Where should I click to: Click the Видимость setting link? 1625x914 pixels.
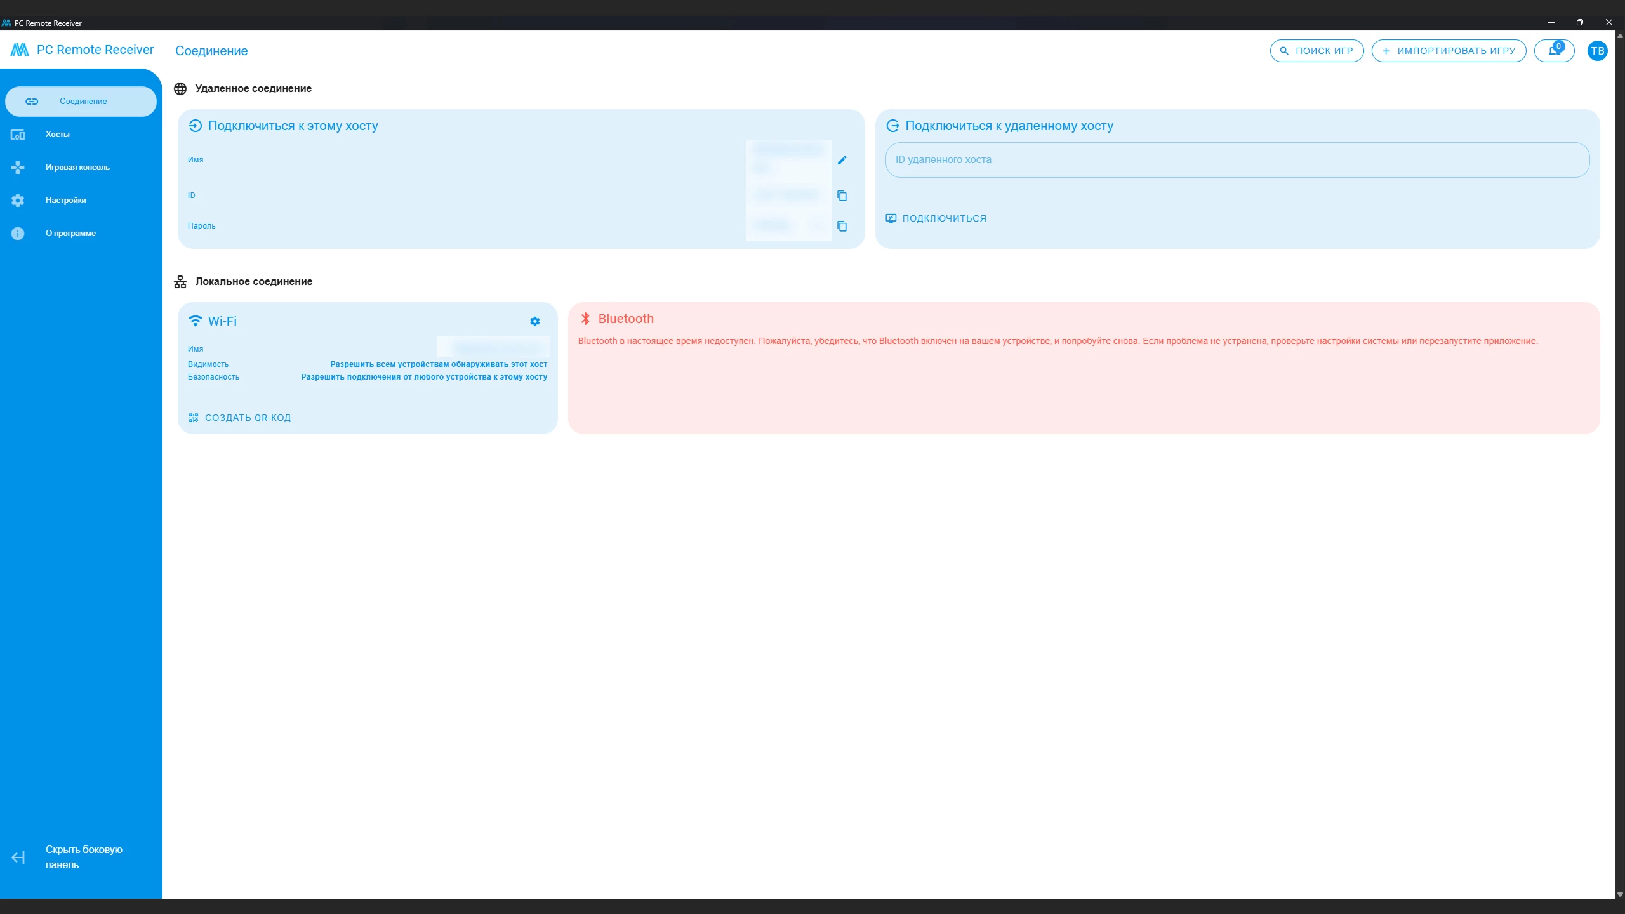pyautogui.click(x=438, y=364)
